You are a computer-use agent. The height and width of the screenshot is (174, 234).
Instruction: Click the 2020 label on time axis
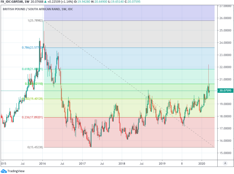[x=202, y=163]
